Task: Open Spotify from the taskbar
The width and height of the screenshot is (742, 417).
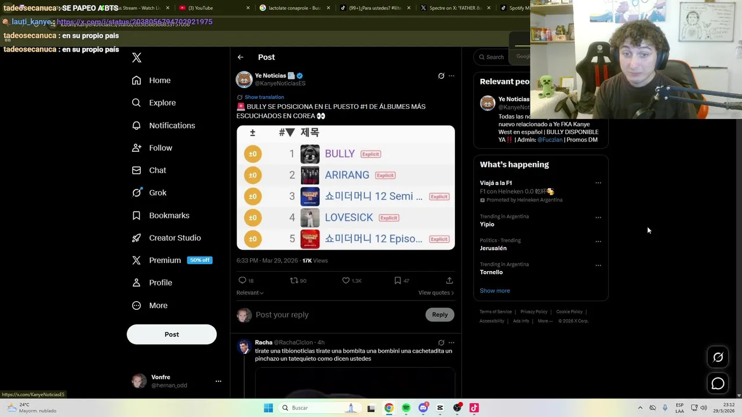Action: click(x=406, y=408)
